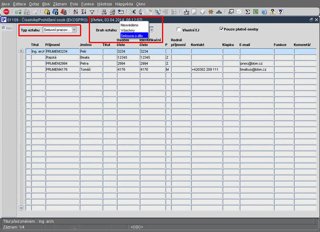320x232 pixels.
Task: Click the print preview printer icon
Action: 112,12
